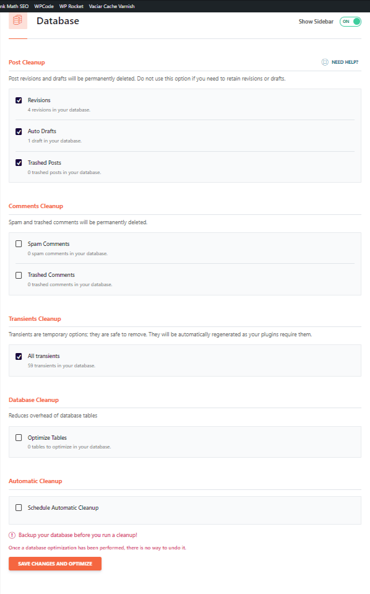The height and width of the screenshot is (594, 370).
Task: Open the WPCode admin bar menu
Action: pyautogui.click(x=44, y=6)
